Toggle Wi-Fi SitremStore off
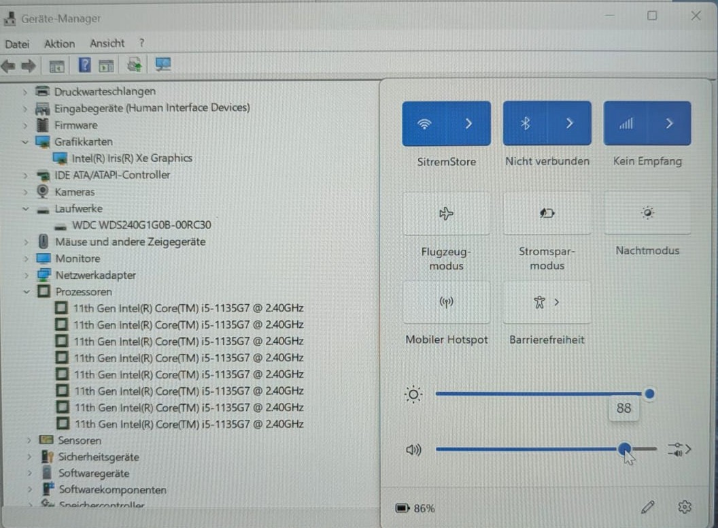 424,124
